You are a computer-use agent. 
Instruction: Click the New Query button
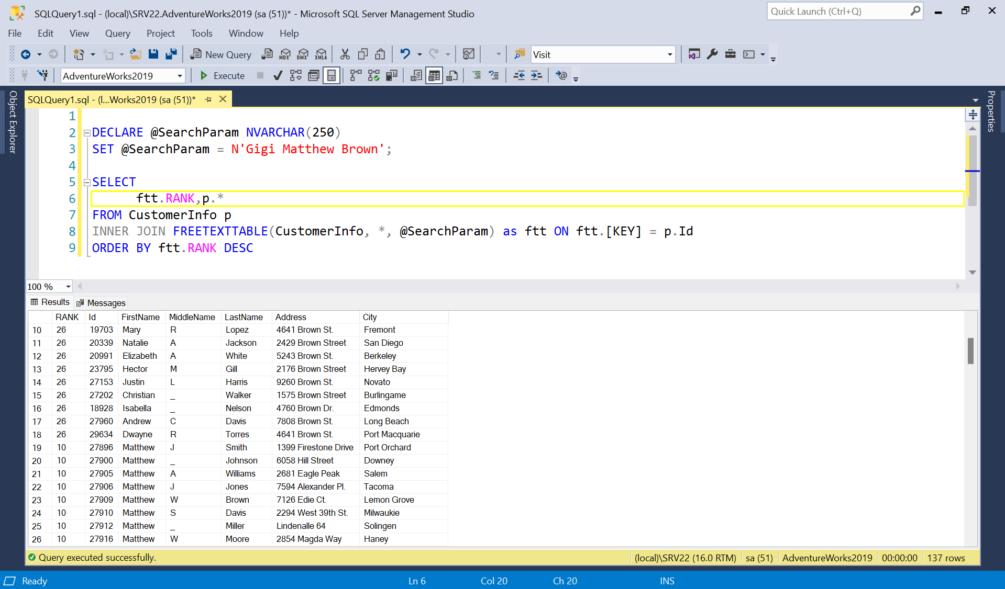(x=221, y=54)
